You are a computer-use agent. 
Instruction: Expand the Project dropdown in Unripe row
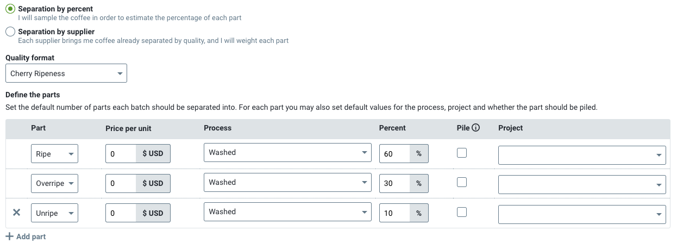[x=582, y=214]
